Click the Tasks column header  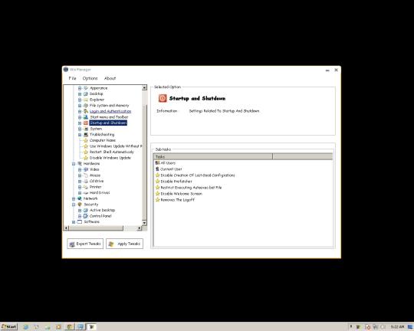[213, 156]
